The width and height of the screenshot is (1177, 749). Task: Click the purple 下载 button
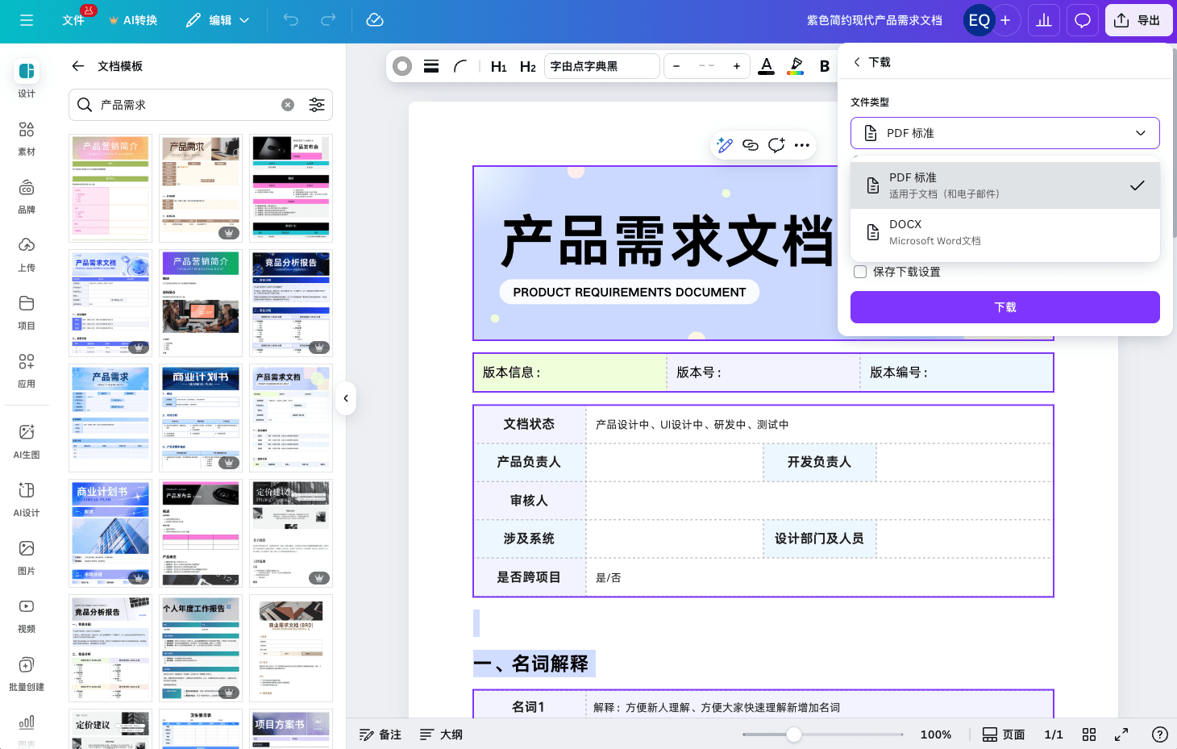[1005, 307]
